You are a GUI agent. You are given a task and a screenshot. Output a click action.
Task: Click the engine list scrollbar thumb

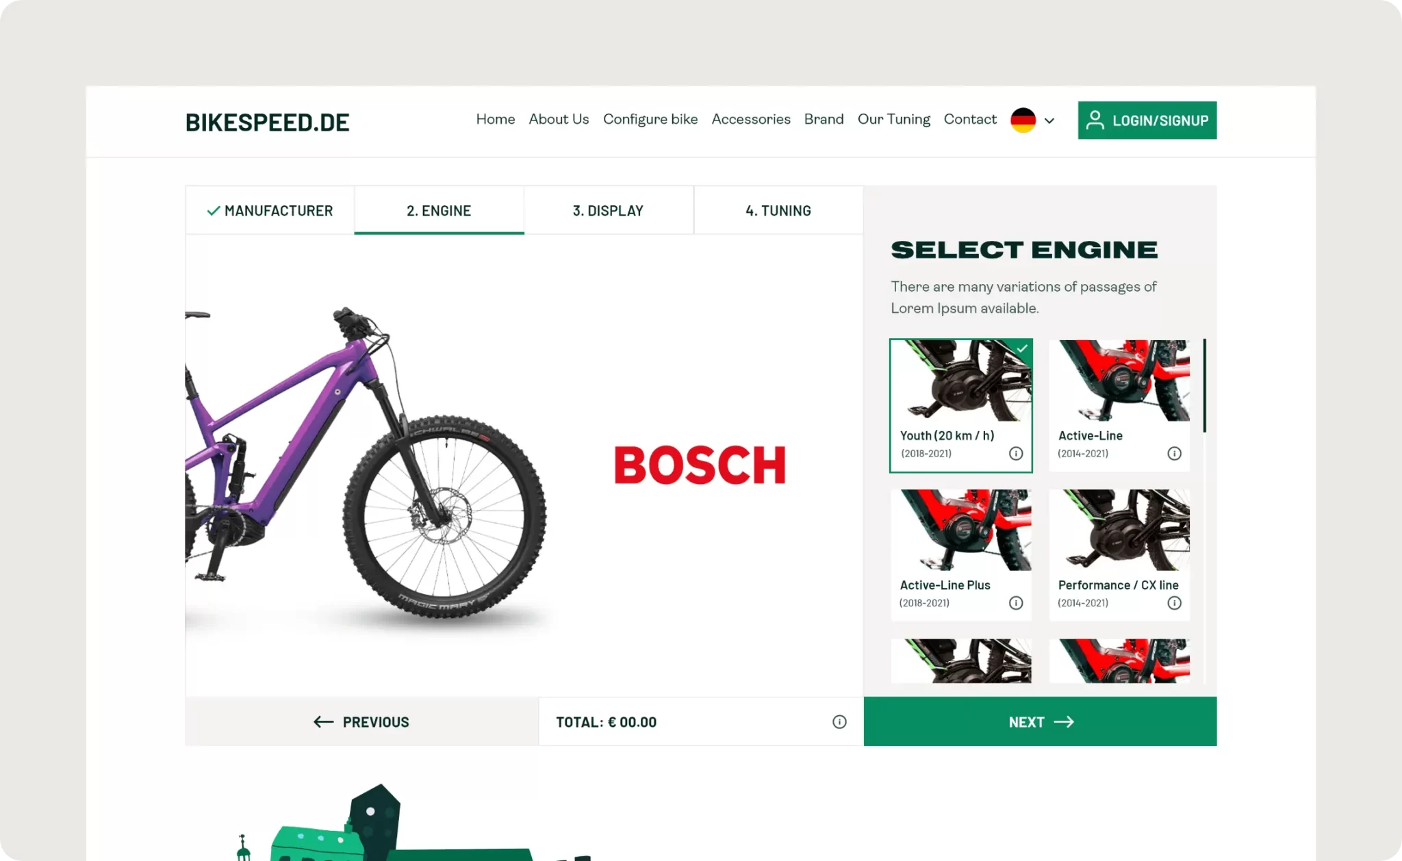click(1204, 385)
